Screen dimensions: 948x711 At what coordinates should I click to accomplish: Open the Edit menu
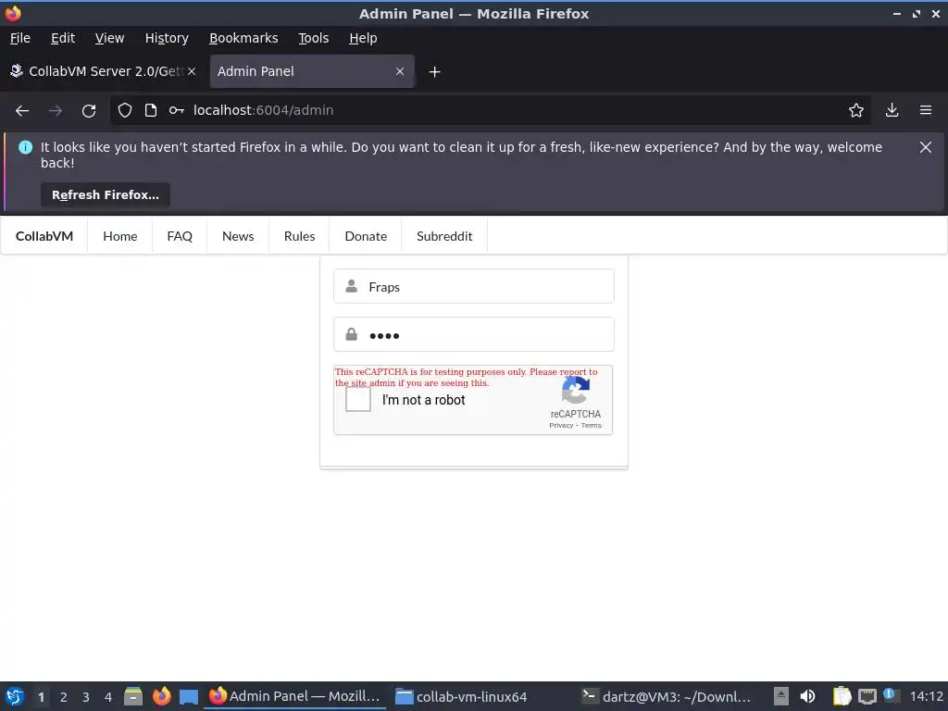click(63, 38)
